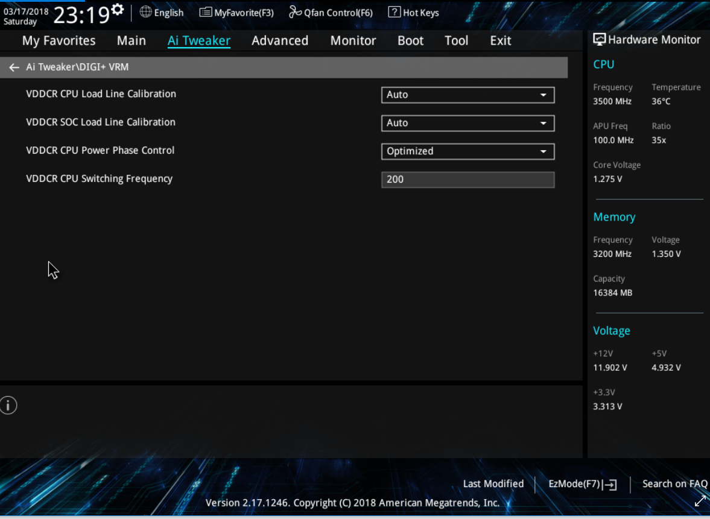Screen dimensions: 710x519
Task: Go back using the left arrow icon
Action: tap(14, 68)
